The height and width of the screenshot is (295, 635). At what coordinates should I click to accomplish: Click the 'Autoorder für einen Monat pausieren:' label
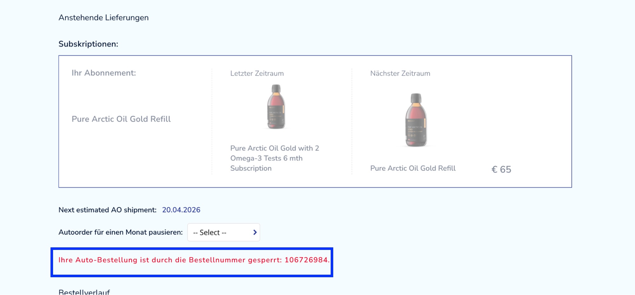[x=121, y=232]
